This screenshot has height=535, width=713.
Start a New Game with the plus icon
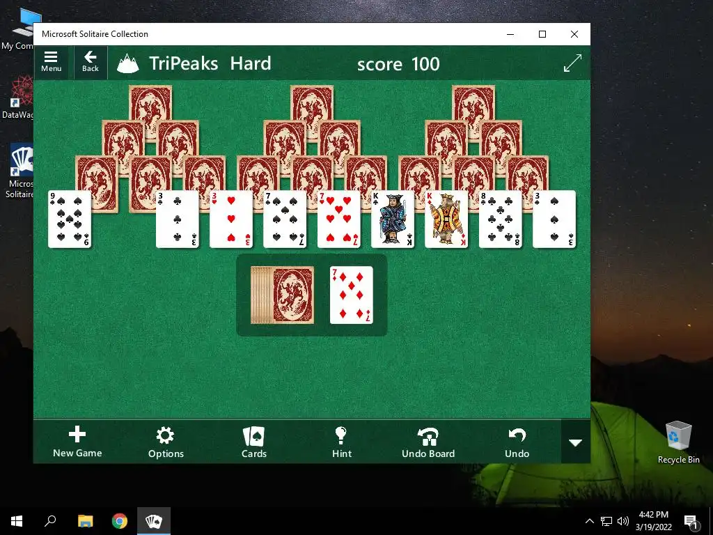coord(77,442)
